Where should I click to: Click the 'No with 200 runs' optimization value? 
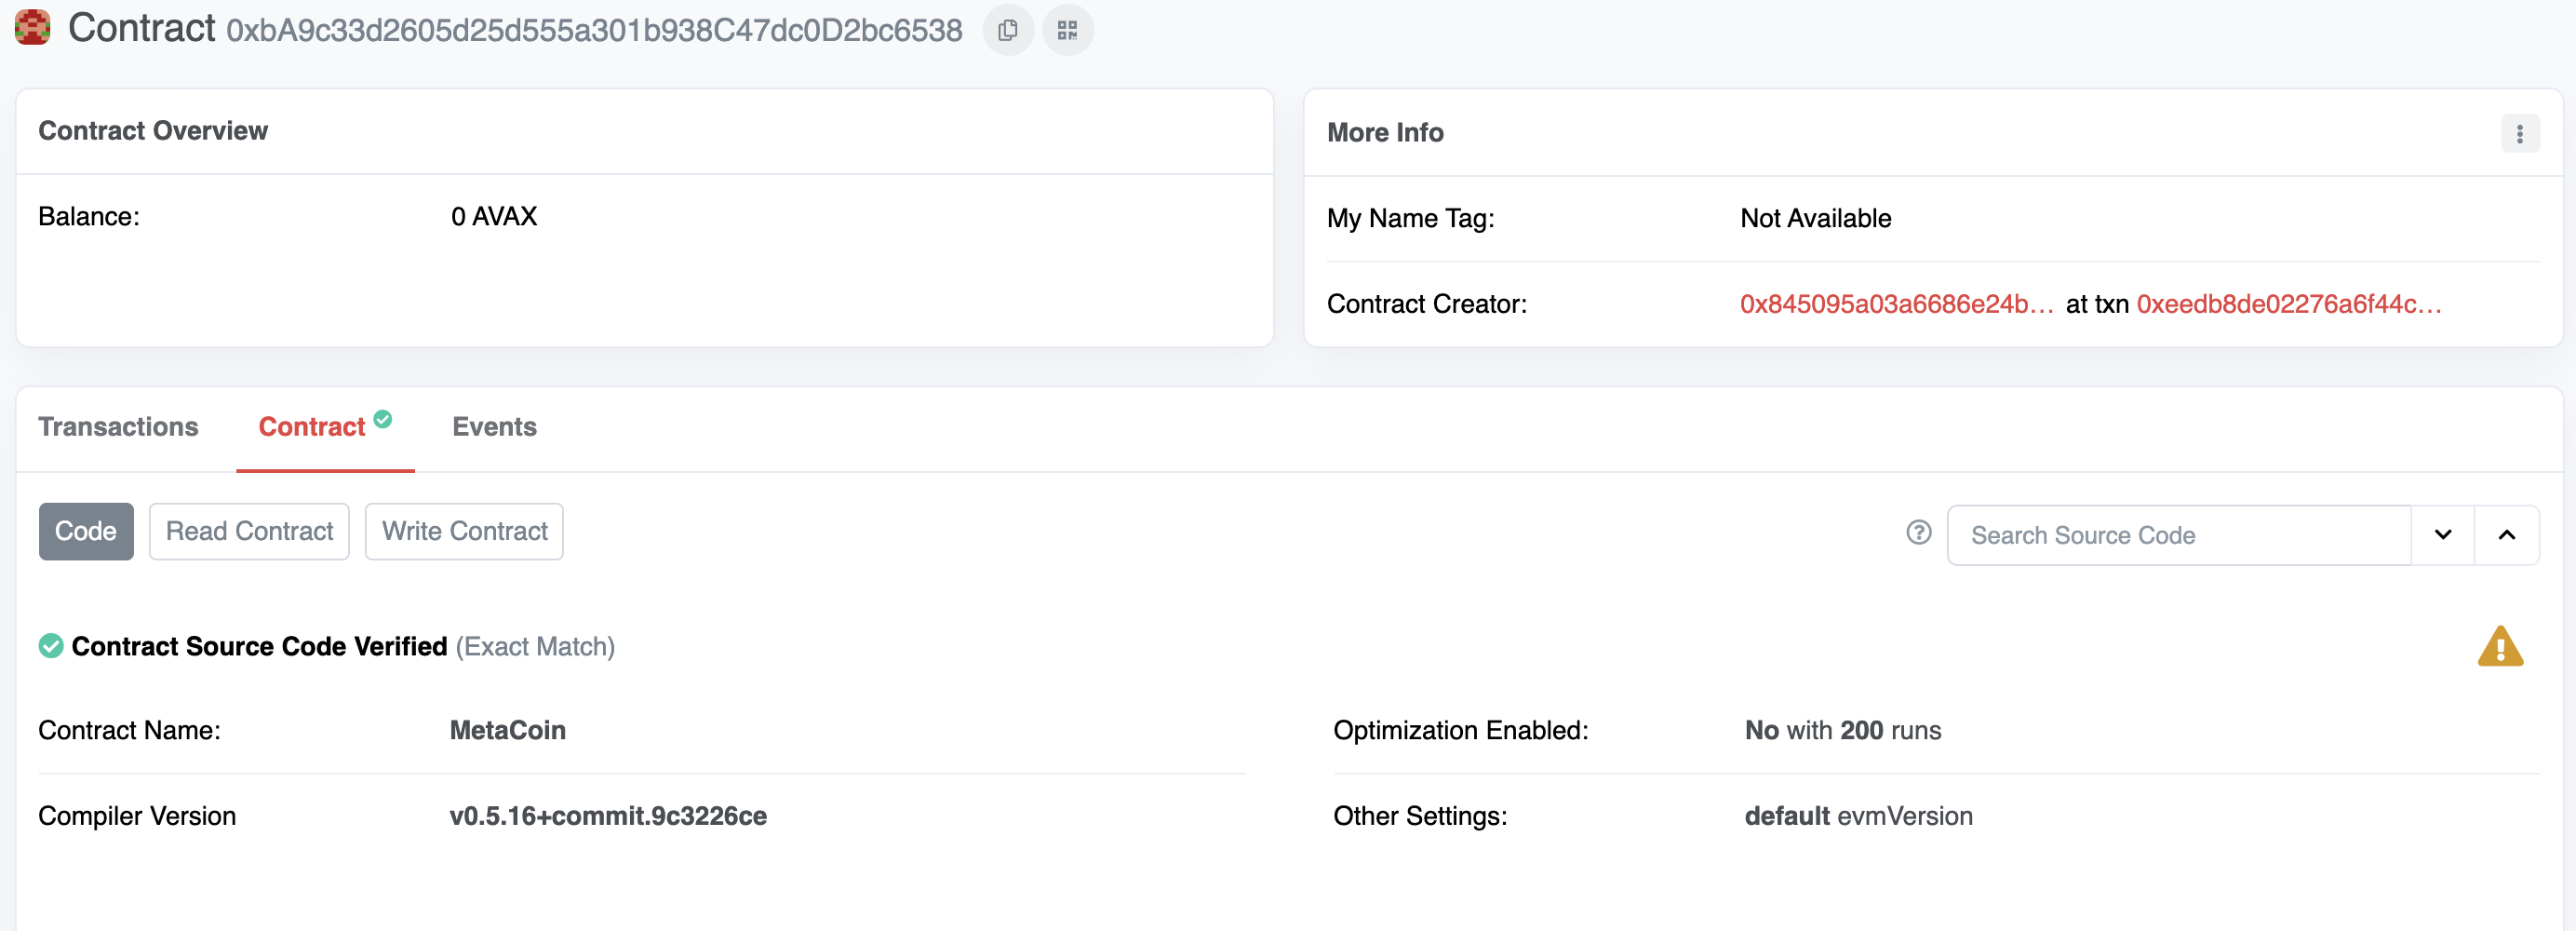pos(1843,730)
